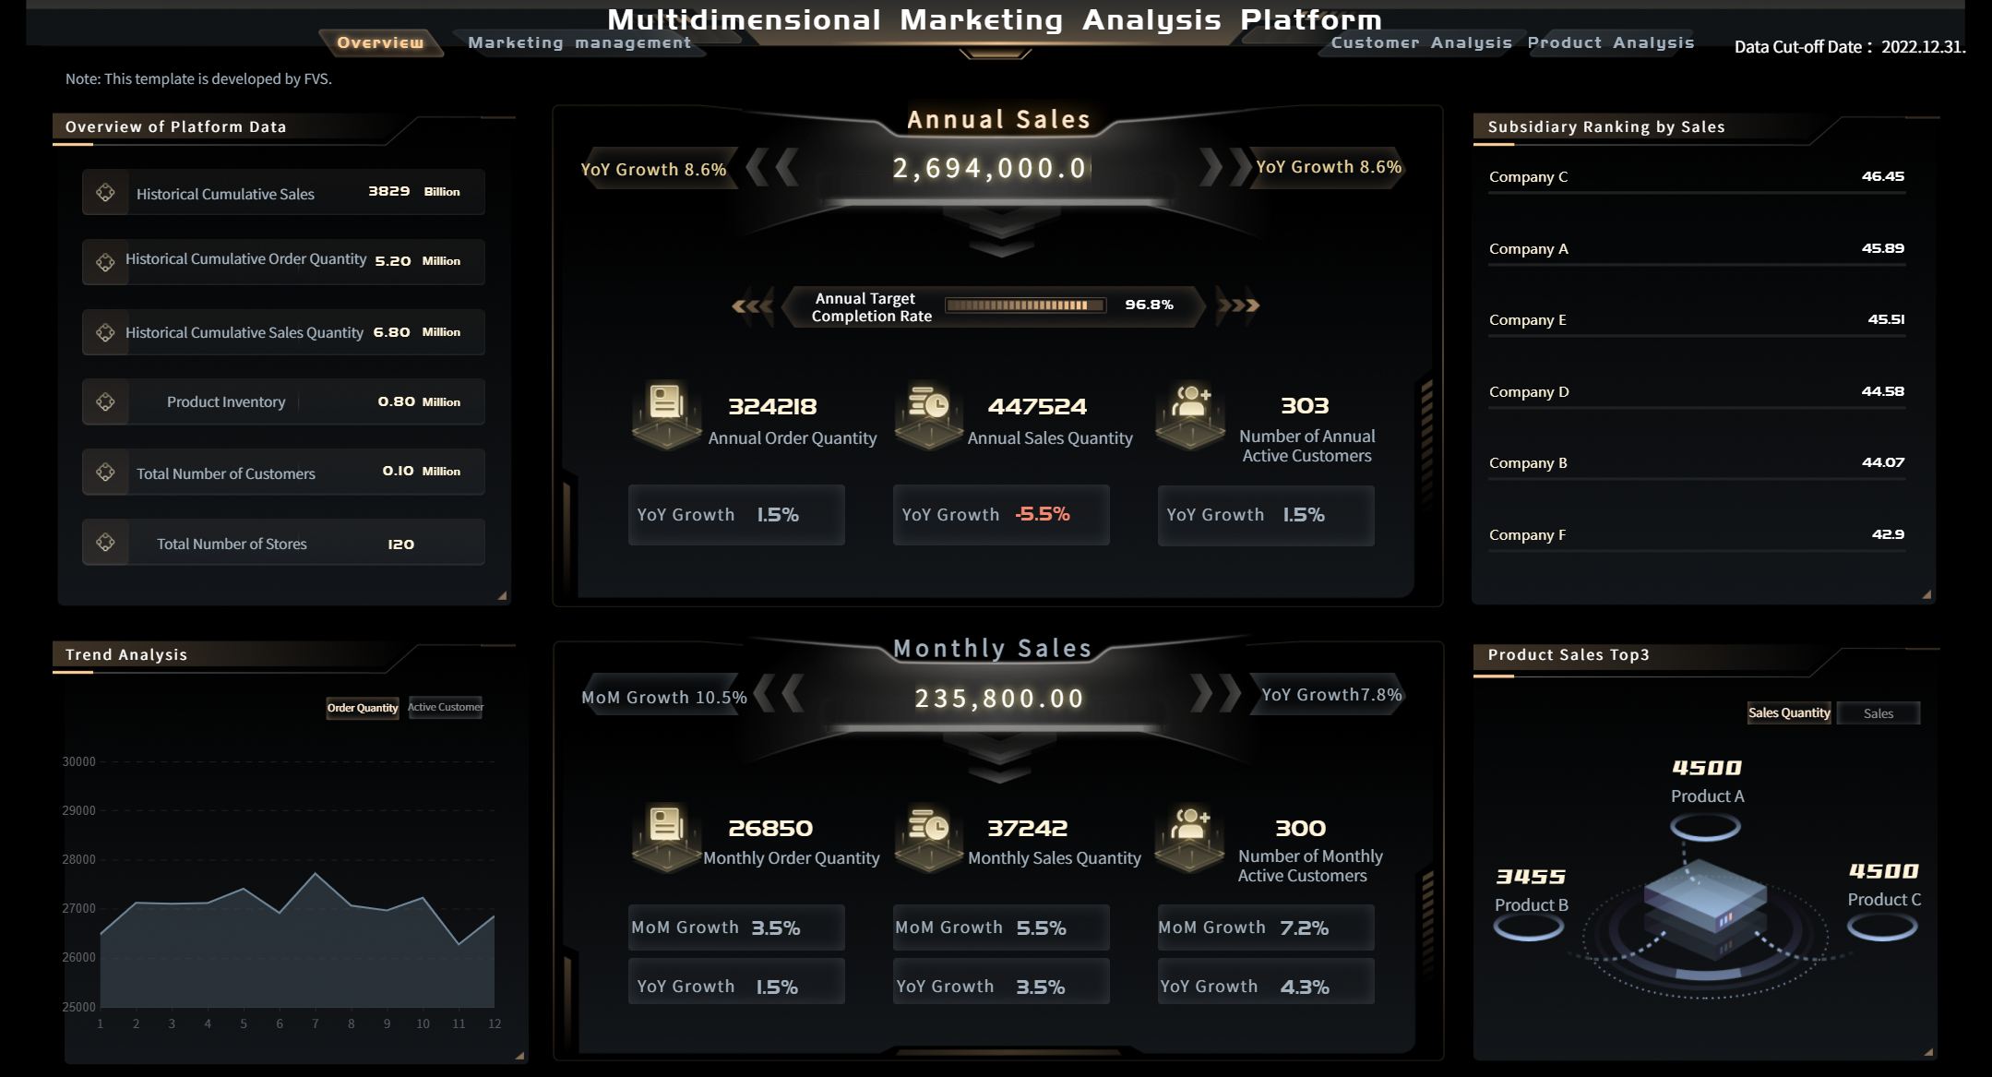Screen dimensions: 1992x1077
Task: Click the left chevrons beside MoM Growth 10.5%
Action: (x=780, y=696)
